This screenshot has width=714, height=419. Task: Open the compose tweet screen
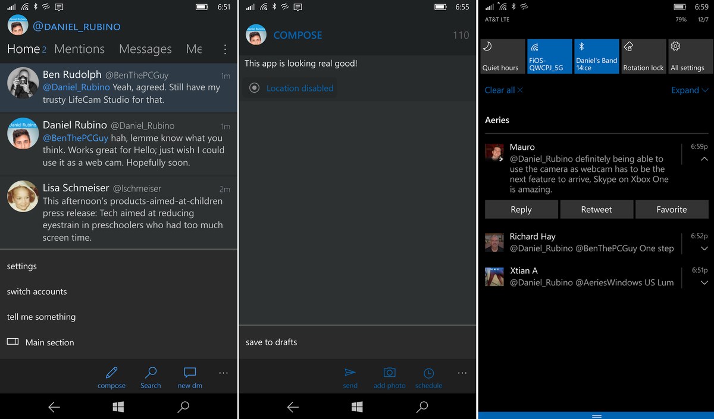[x=111, y=376]
